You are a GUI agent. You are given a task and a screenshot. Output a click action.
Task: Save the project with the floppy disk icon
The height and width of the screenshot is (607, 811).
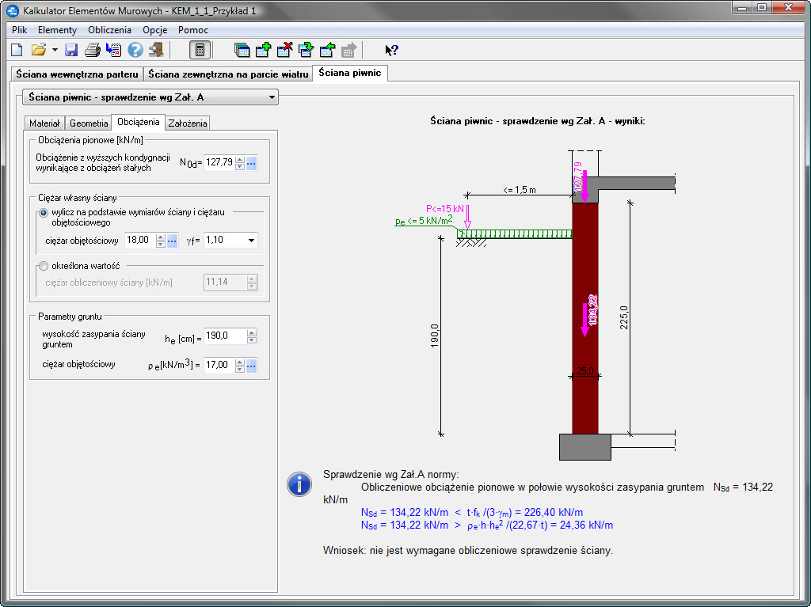point(71,50)
